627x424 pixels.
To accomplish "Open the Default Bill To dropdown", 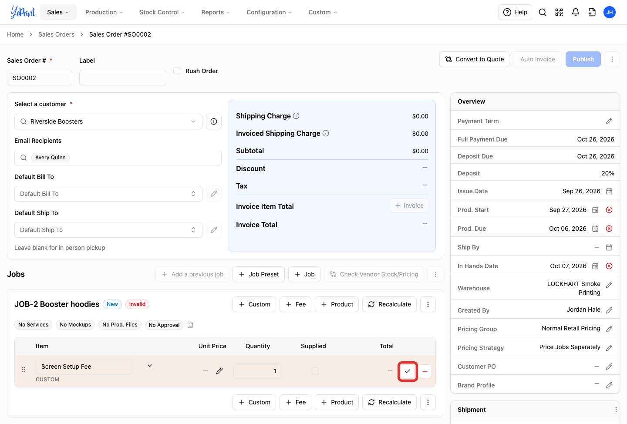I will pyautogui.click(x=108, y=194).
